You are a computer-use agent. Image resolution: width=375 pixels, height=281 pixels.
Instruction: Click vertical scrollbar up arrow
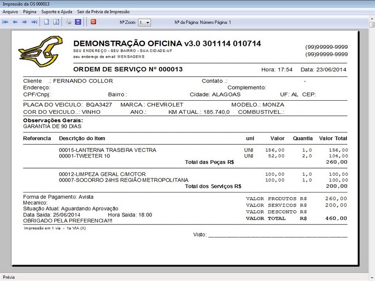[x=372, y=18]
